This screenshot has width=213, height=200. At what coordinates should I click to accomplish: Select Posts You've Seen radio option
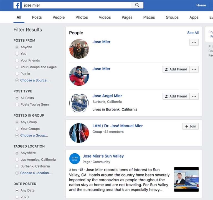click(x=17, y=104)
